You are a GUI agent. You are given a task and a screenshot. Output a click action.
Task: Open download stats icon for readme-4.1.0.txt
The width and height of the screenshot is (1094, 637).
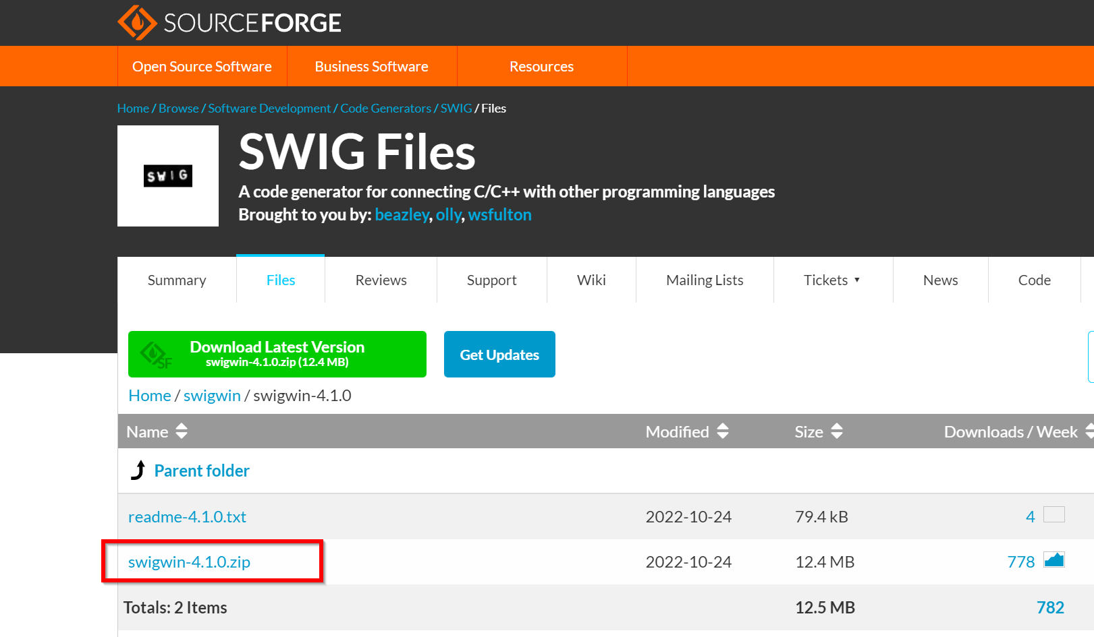pos(1054,516)
